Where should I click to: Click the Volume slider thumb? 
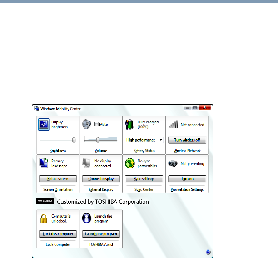pos(98,140)
